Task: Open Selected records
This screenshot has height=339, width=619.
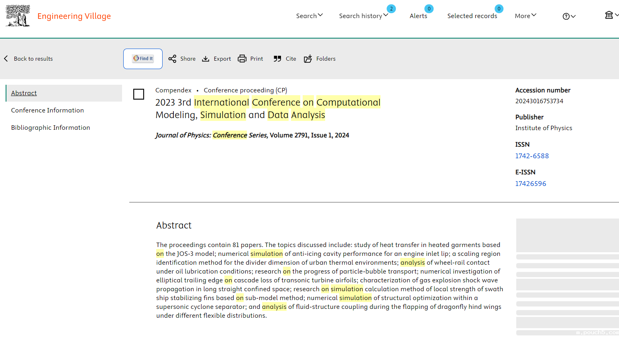Action: tap(472, 16)
